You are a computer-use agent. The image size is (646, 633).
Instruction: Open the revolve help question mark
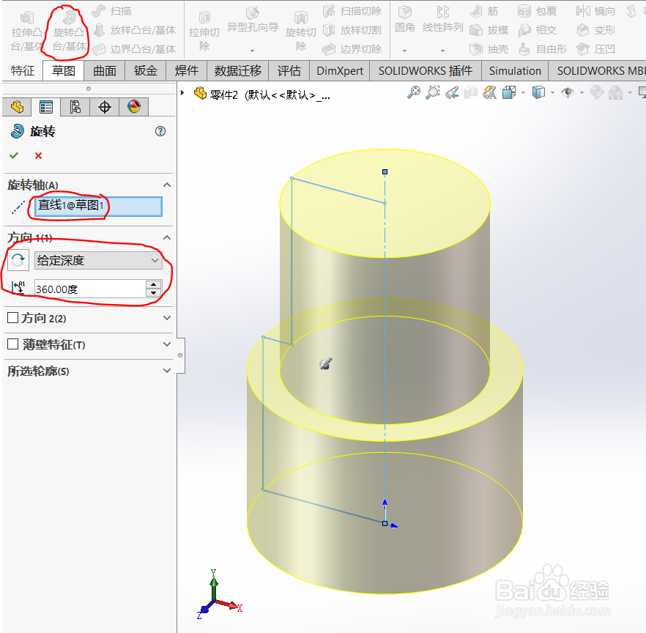point(160,131)
